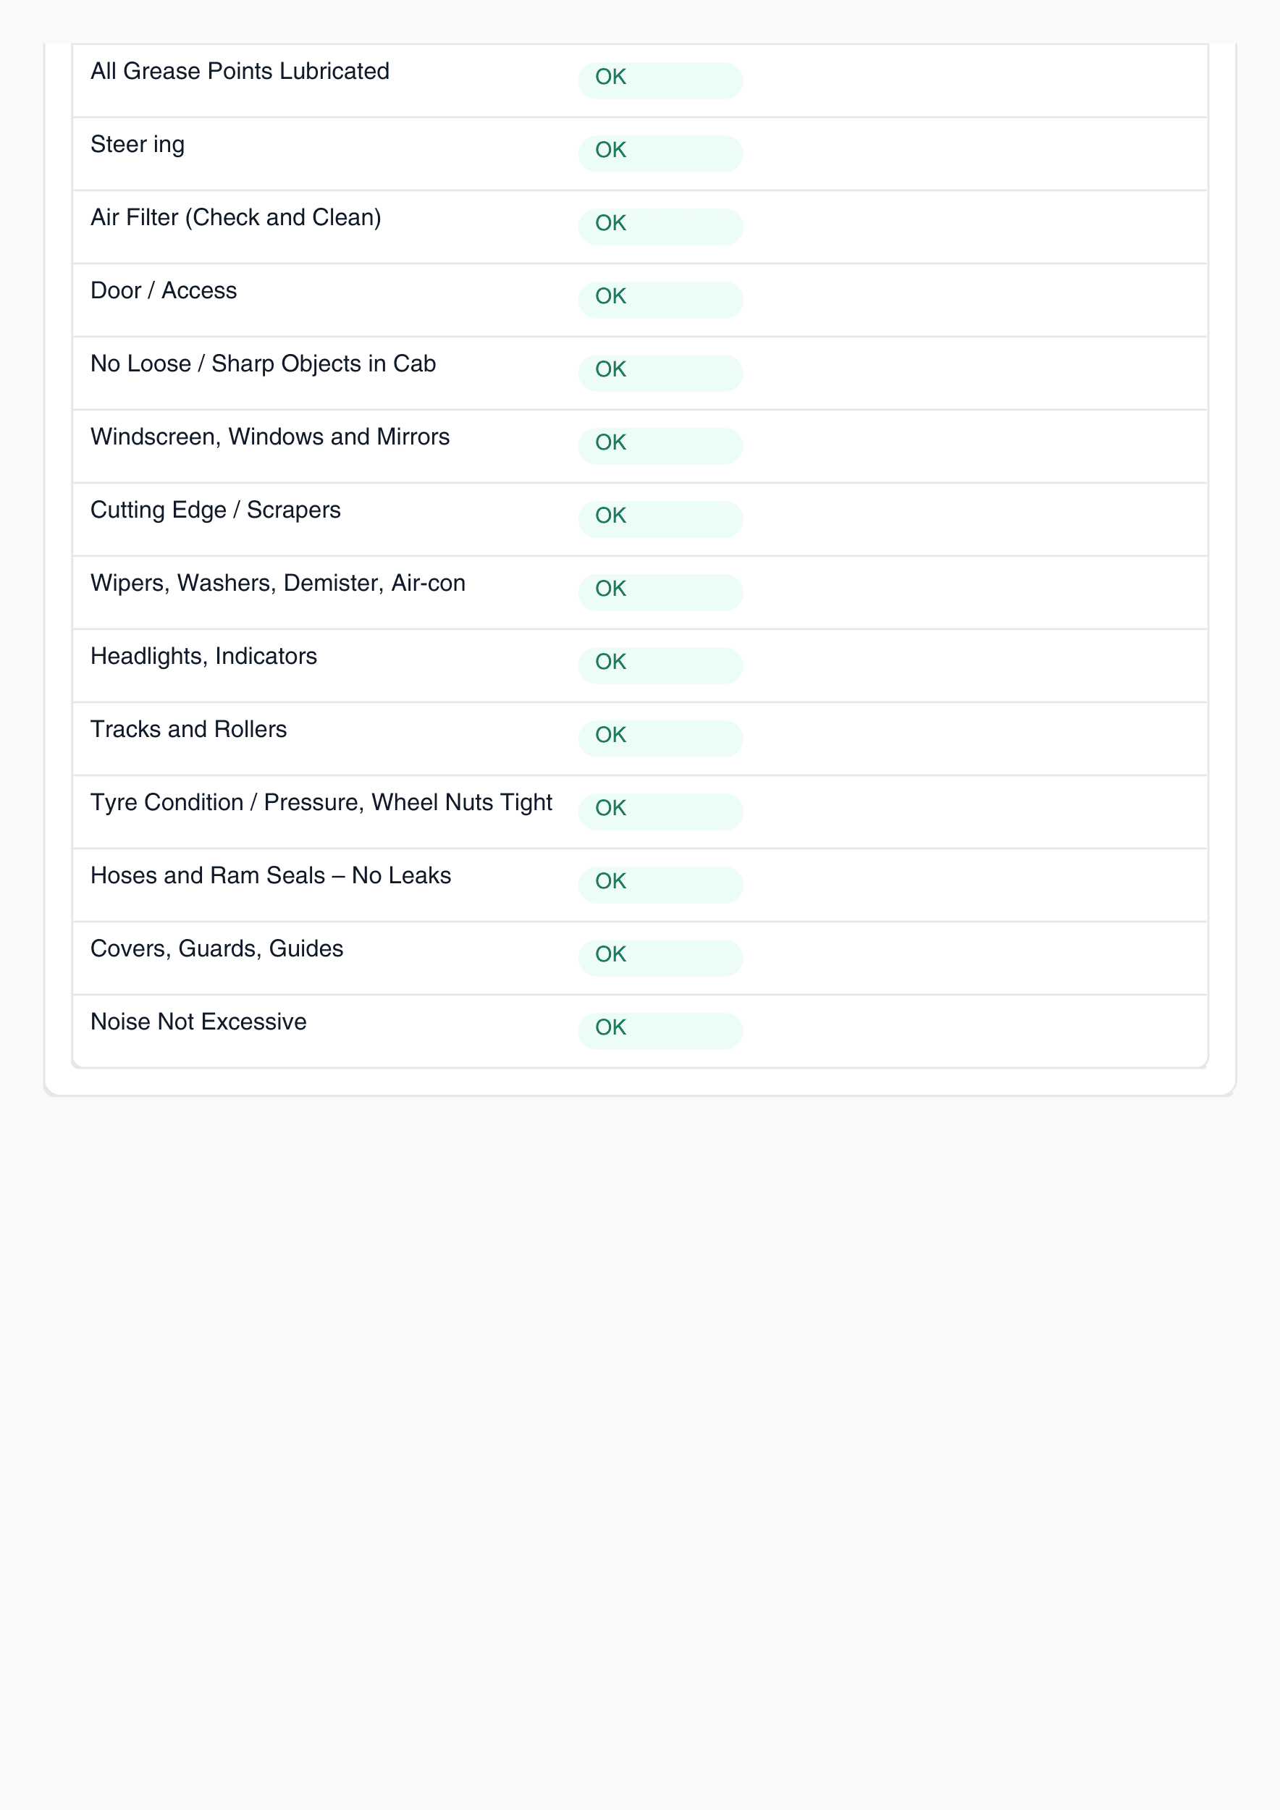Select OK status for Hoses and Ram Seals

[x=660, y=885]
